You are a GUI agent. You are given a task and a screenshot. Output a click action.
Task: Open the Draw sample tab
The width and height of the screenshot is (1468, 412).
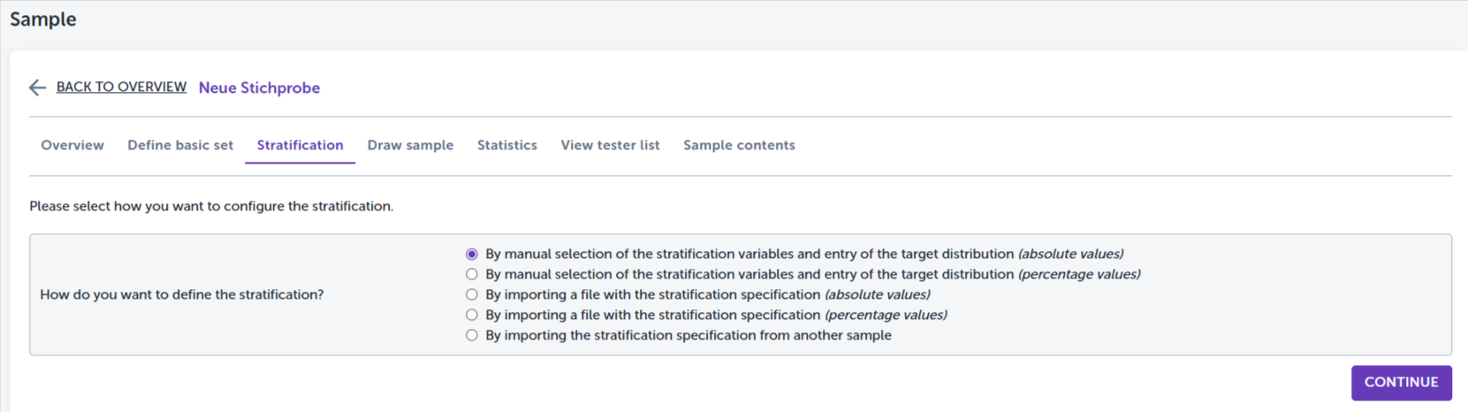[x=410, y=145]
